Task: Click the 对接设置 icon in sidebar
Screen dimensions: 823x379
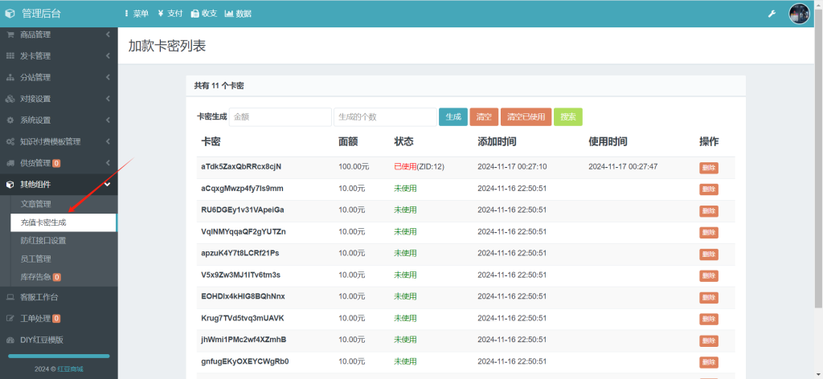Action: 10,99
